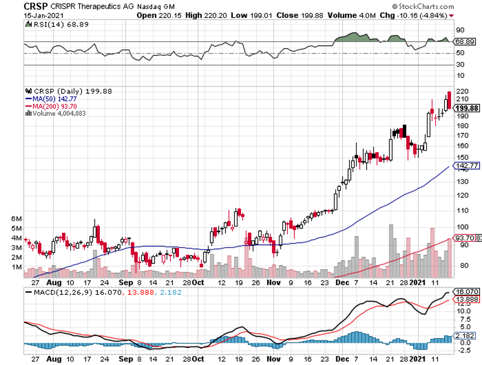The height and width of the screenshot is (365, 482).
Task: Click the candlestick legend icon beside CRSP (Daily)
Action: point(28,91)
